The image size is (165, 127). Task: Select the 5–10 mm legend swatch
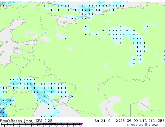(x=29, y=124)
